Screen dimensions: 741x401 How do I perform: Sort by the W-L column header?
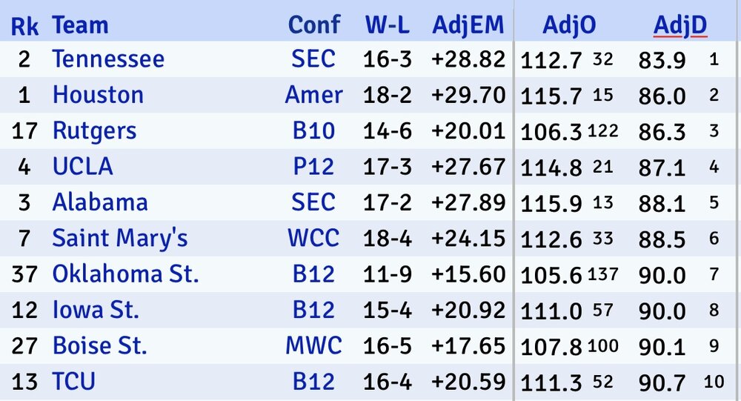(387, 25)
